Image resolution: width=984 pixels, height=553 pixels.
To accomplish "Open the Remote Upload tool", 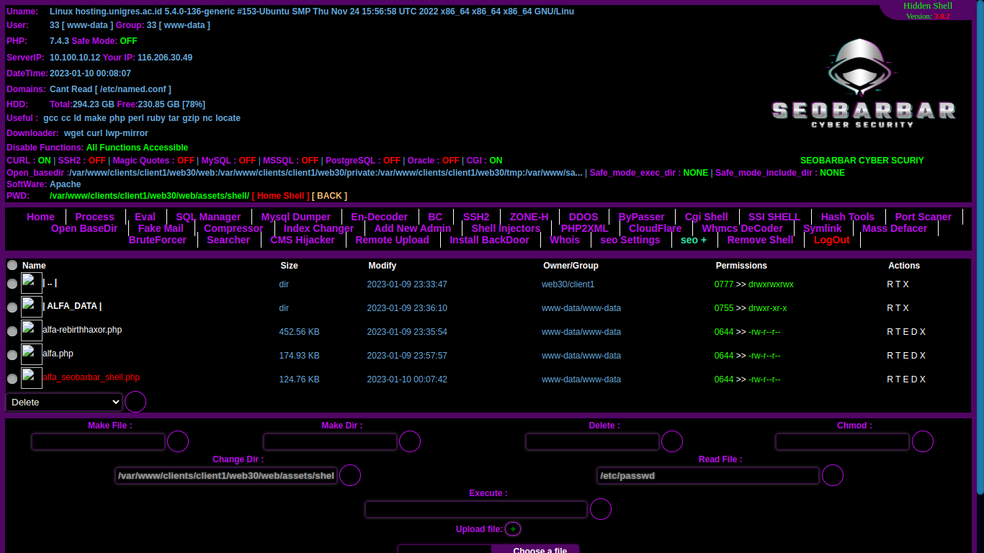I will [392, 240].
